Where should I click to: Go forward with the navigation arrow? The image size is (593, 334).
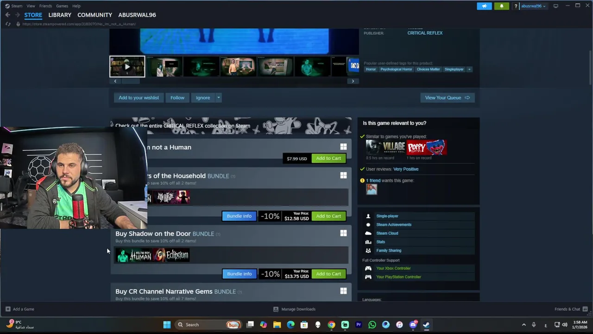click(18, 15)
